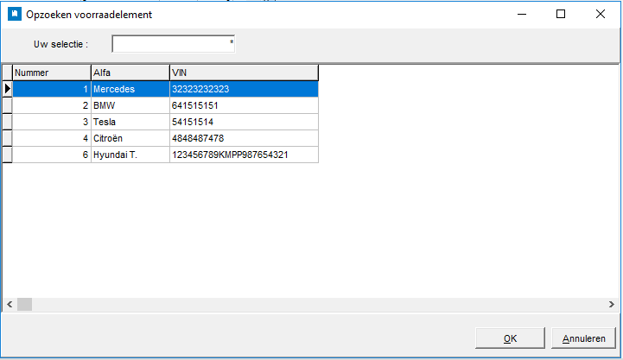This screenshot has height=360, width=623.
Task: Click the horizontal scrollbar right arrow
Action: pos(611,305)
